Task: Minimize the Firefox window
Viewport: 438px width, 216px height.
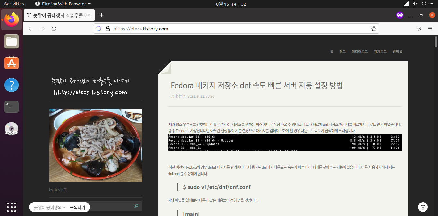Action: point(410,15)
